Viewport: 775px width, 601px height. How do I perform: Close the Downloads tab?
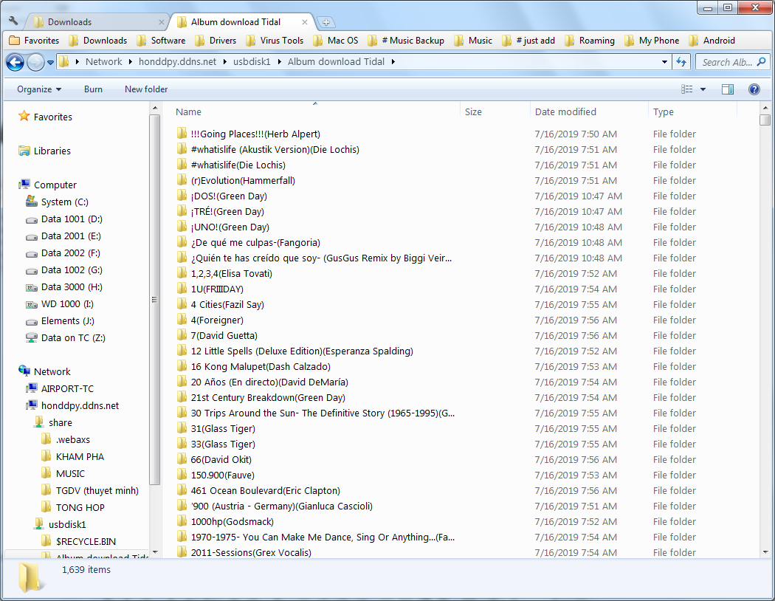click(x=161, y=22)
